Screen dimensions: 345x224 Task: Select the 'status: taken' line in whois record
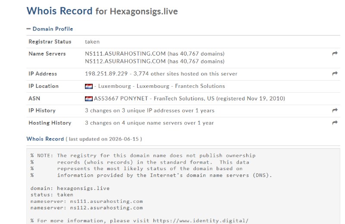pos(52,195)
